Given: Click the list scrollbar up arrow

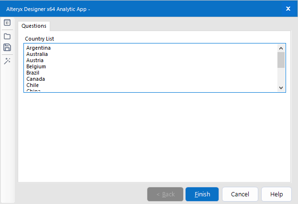Looking at the screenshot, I should click(281, 47).
